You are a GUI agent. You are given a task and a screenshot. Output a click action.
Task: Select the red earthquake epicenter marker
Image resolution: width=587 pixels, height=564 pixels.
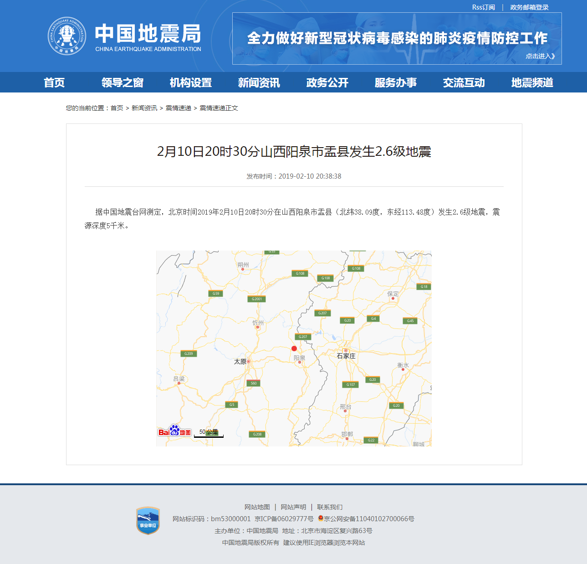(294, 348)
